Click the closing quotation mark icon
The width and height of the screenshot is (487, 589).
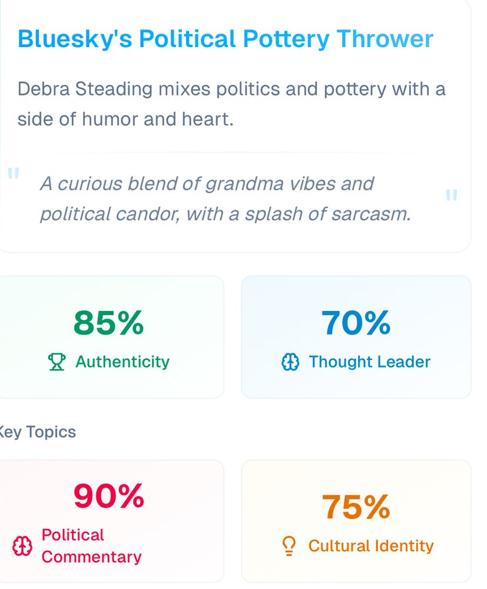click(451, 196)
